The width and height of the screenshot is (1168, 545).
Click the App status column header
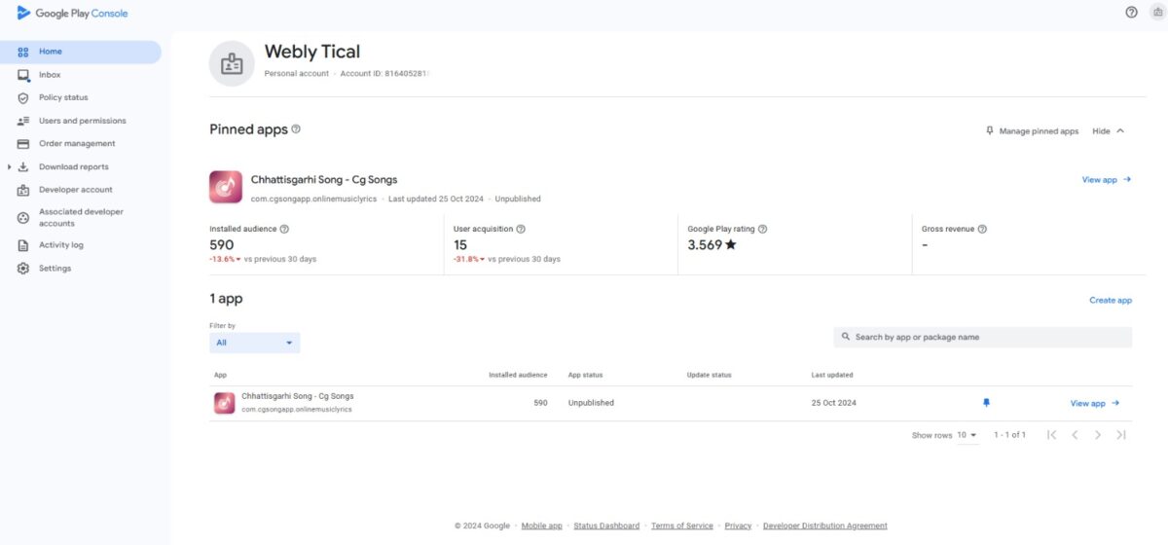(587, 375)
